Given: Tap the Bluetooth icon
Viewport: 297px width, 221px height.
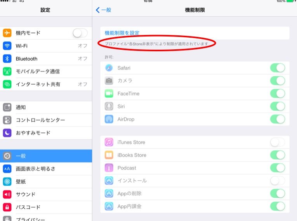Looking at the screenshot, I should [7, 59].
